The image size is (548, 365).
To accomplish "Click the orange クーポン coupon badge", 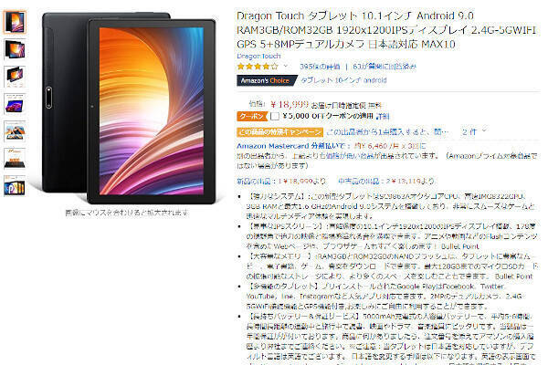I will coord(252,116).
